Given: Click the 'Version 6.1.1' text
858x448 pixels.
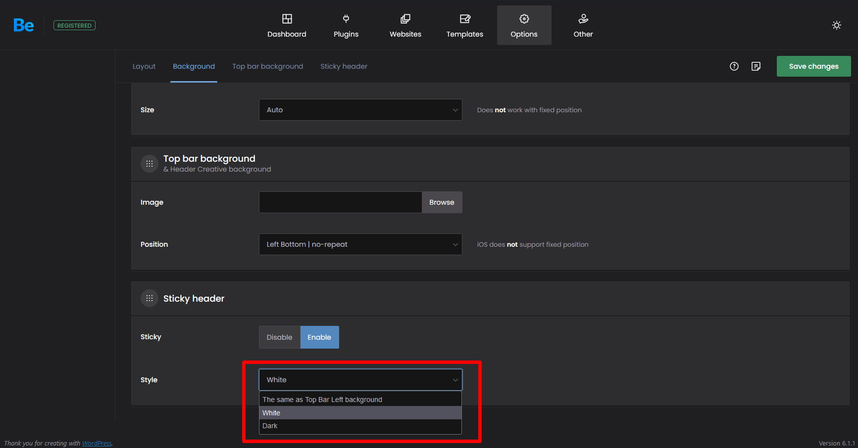Looking at the screenshot, I should [x=837, y=443].
